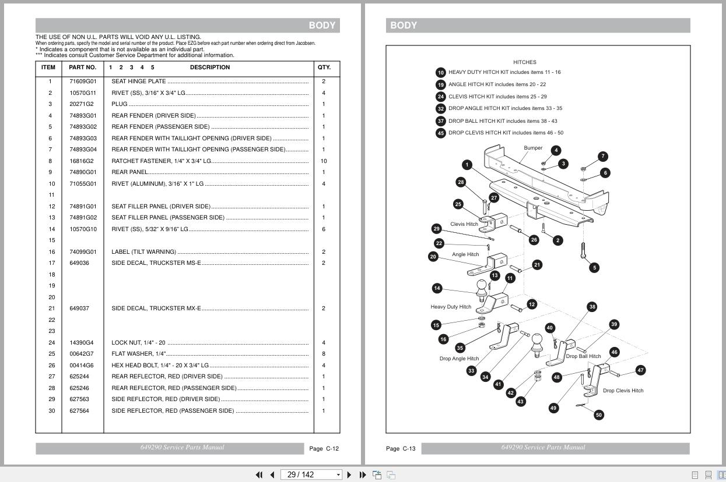Click 'CLEVIS HITCH KIT includes items 25 - 29'
This screenshot has height=482, width=726.
click(x=497, y=97)
